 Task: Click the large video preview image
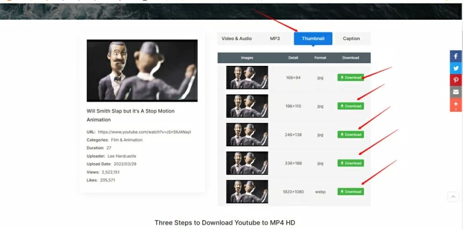[x=142, y=70]
